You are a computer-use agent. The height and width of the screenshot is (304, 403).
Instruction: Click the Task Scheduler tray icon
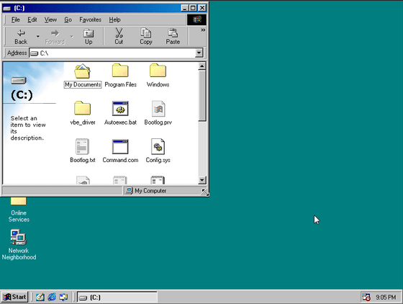click(366, 297)
